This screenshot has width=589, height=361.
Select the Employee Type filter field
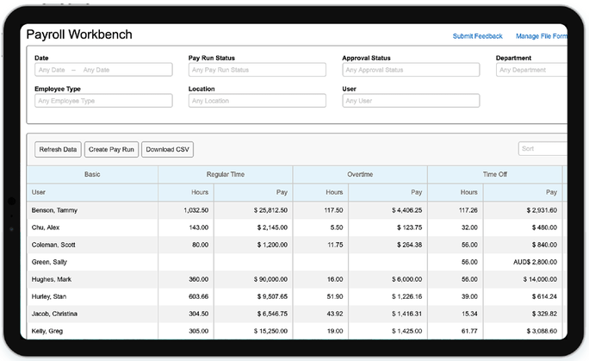click(103, 101)
